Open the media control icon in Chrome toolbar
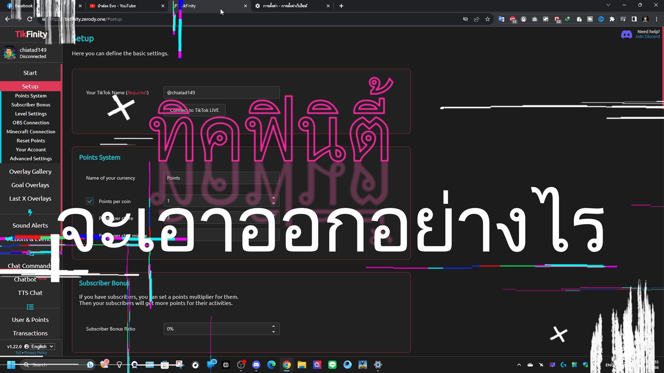664x373 pixels. pos(623,19)
